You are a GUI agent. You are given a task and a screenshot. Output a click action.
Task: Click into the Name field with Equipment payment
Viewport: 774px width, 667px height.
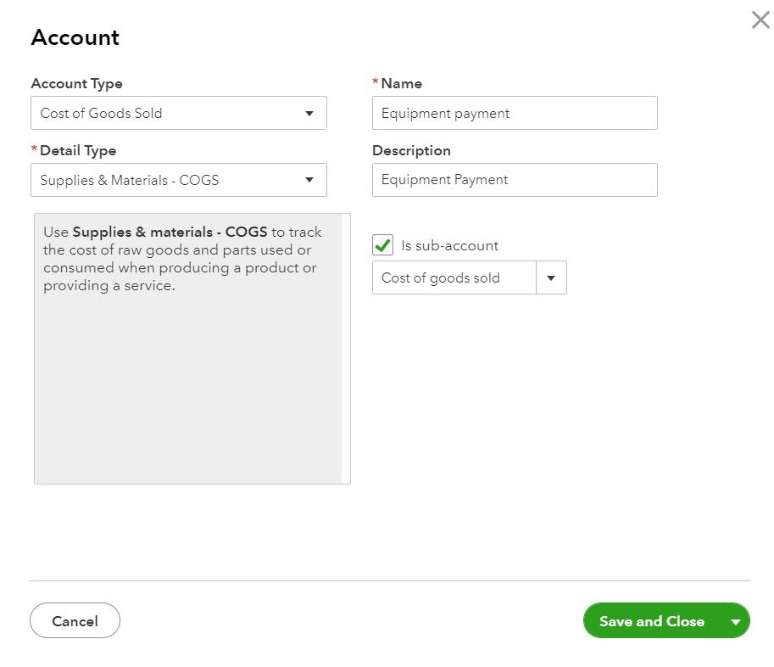tap(514, 113)
